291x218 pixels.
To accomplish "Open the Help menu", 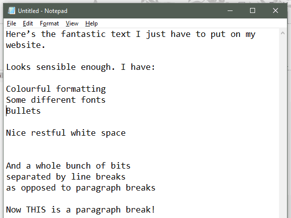I will point(91,23).
